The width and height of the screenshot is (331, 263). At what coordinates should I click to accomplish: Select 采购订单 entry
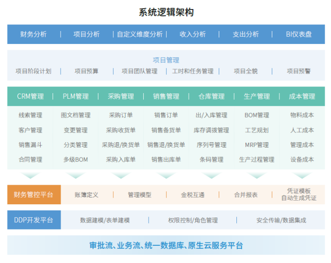coord(121,115)
